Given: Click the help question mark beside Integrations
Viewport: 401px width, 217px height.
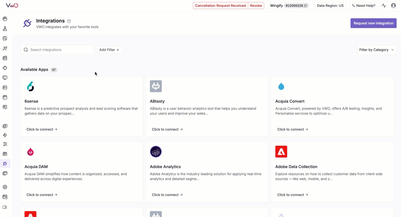Looking at the screenshot, I should [69, 21].
